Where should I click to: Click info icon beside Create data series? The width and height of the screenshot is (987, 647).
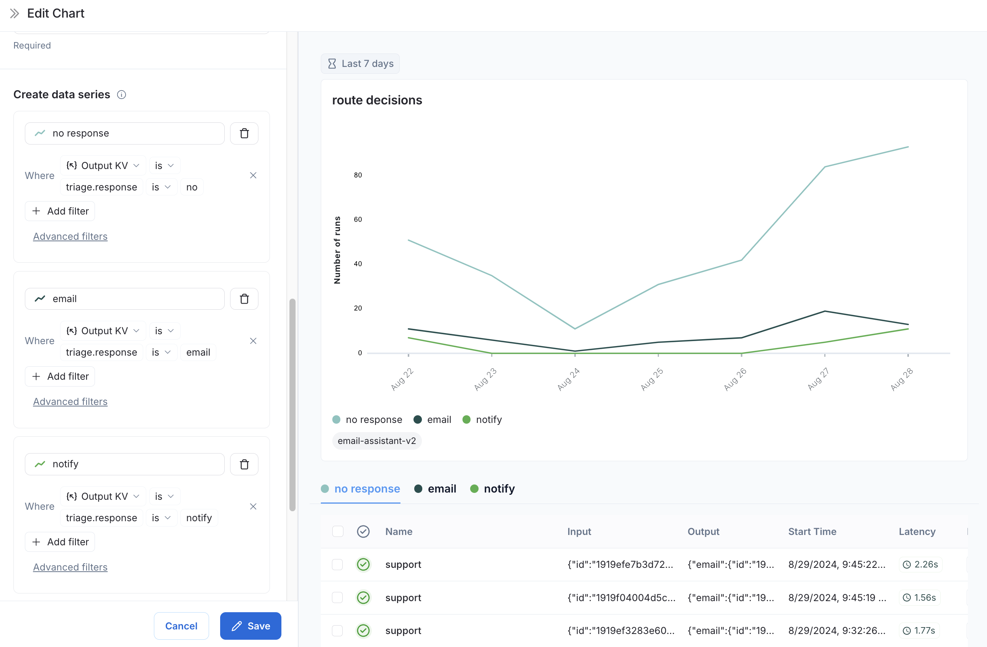(x=121, y=95)
